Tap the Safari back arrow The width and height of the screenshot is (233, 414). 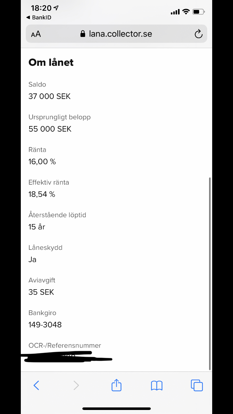pyautogui.click(x=36, y=385)
